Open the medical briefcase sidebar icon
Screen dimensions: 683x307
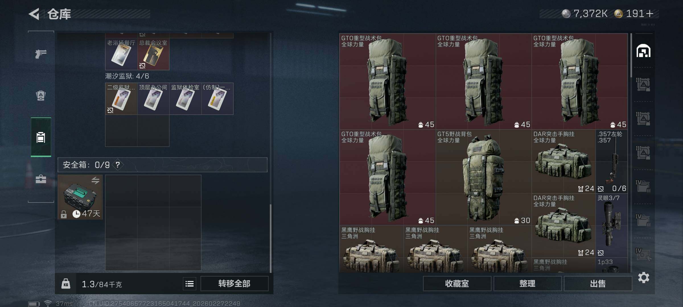coord(41,179)
